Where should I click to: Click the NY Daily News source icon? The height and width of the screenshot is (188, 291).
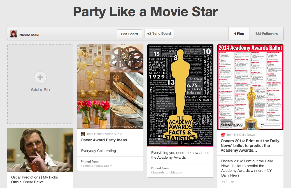(x=223, y=135)
